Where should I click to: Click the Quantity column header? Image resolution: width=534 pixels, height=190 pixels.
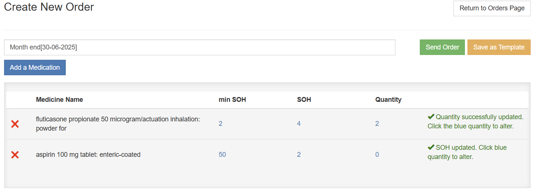click(388, 100)
